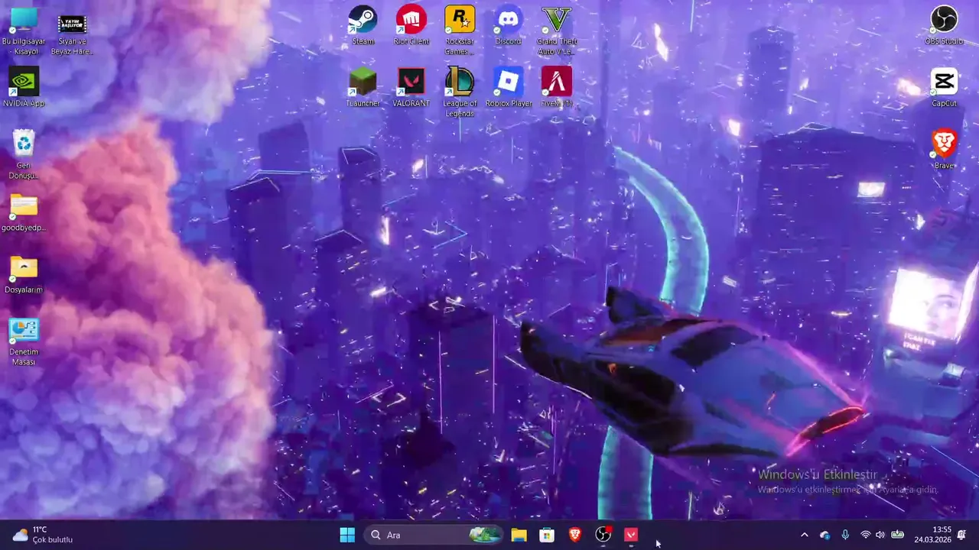Open the notification bell icon

[962, 535]
